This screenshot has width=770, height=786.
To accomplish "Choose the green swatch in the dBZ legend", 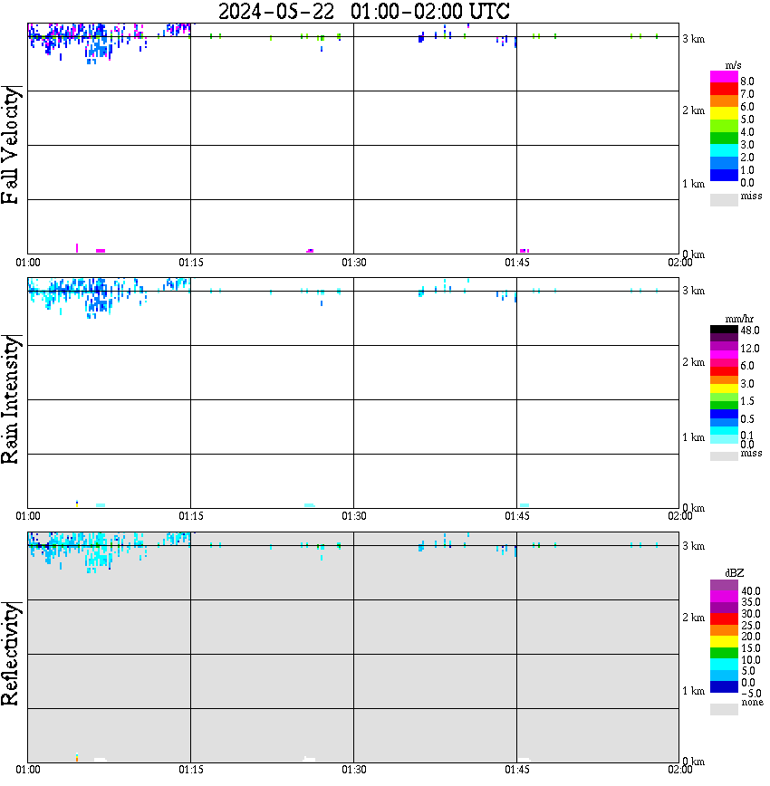I will (x=724, y=653).
